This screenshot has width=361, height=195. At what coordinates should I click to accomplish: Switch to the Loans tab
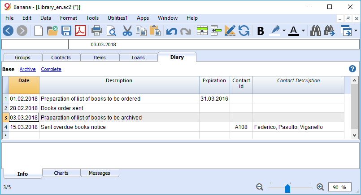138,58
